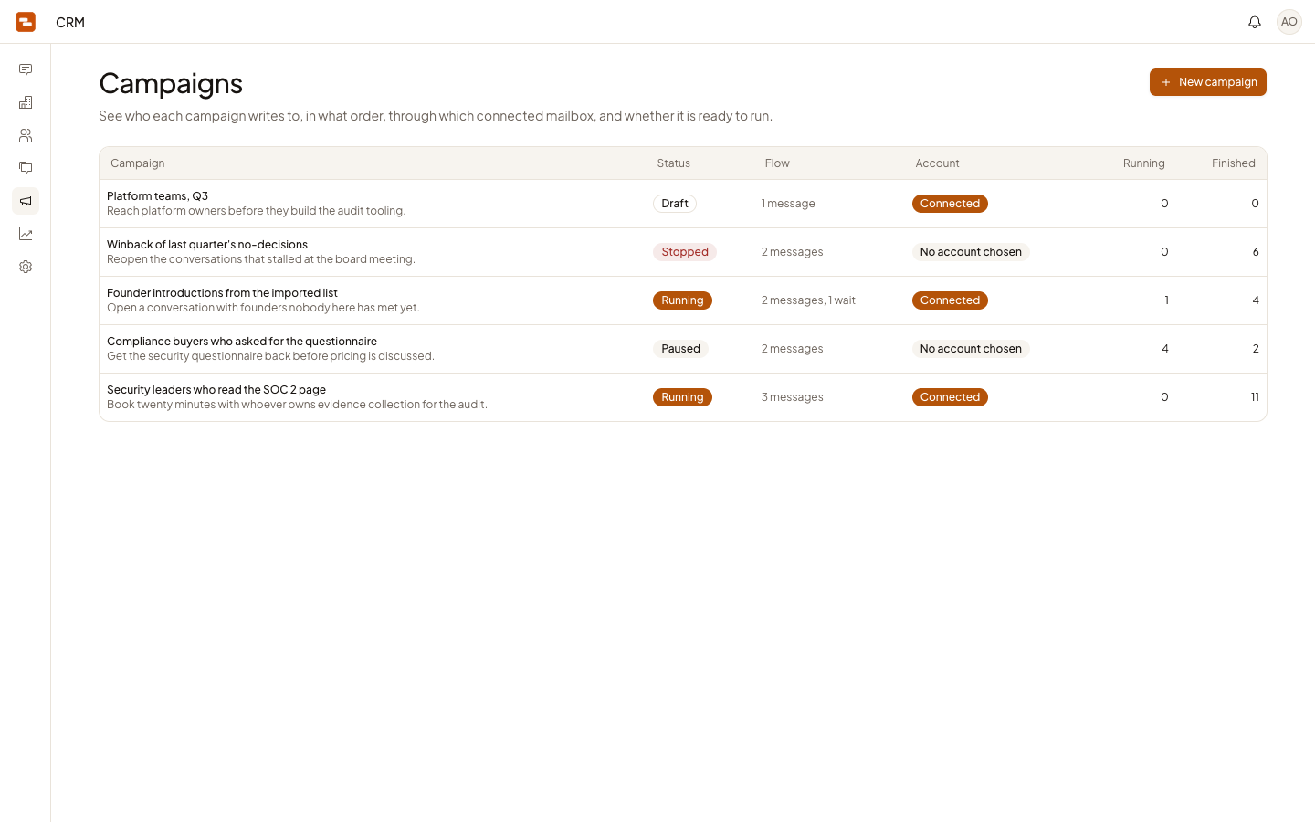The width and height of the screenshot is (1315, 822).
Task: Open the analytics chart sidebar icon
Action: [26, 234]
